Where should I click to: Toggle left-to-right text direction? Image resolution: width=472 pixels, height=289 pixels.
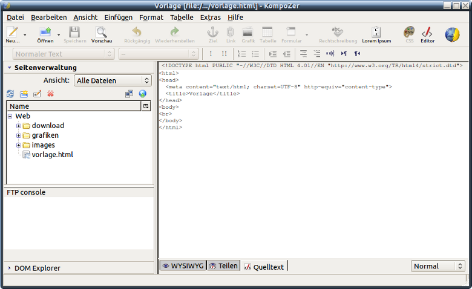344,54
